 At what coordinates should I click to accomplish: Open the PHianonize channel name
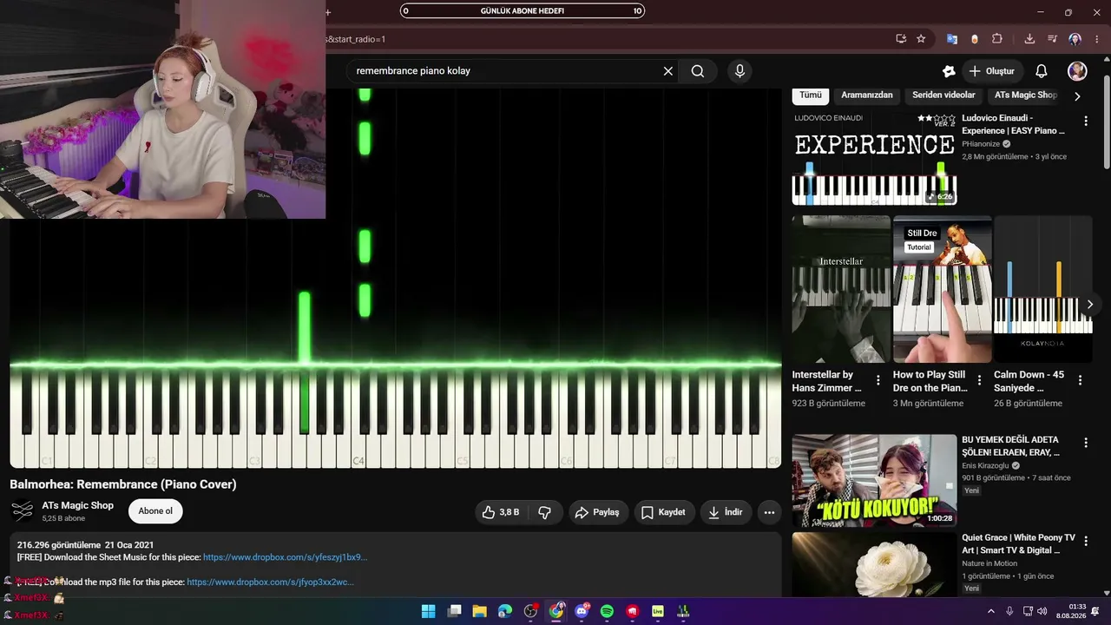click(981, 144)
